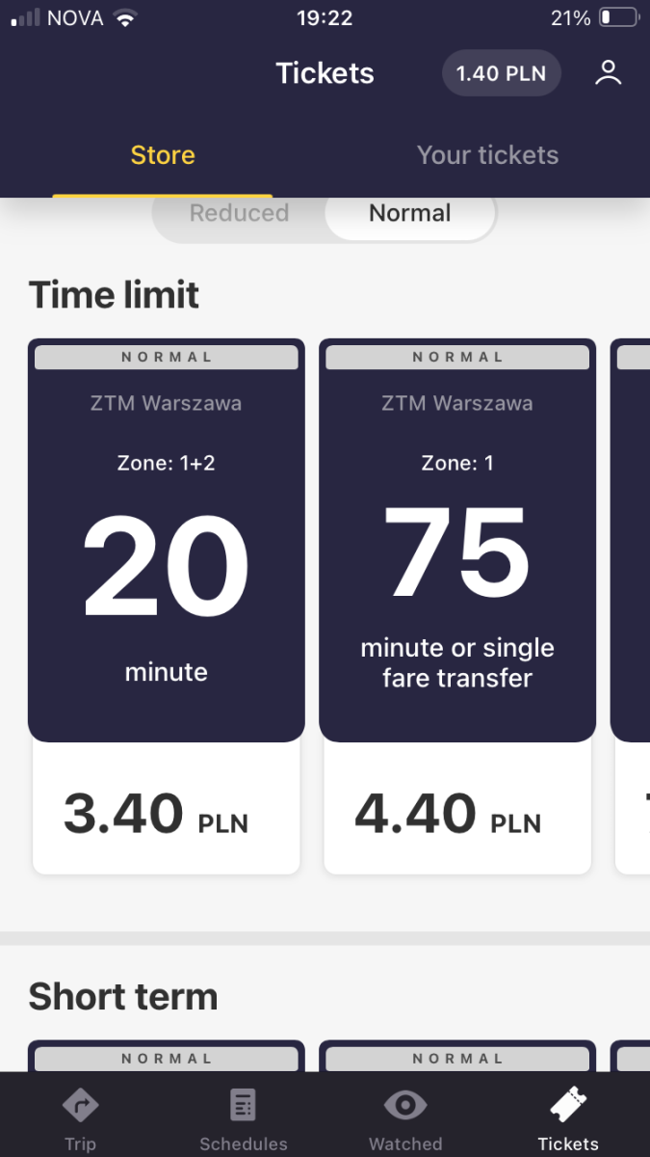Image resolution: width=650 pixels, height=1157 pixels.
Task: Switch the fare toggle to Reduced
Action: [x=239, y=213]
